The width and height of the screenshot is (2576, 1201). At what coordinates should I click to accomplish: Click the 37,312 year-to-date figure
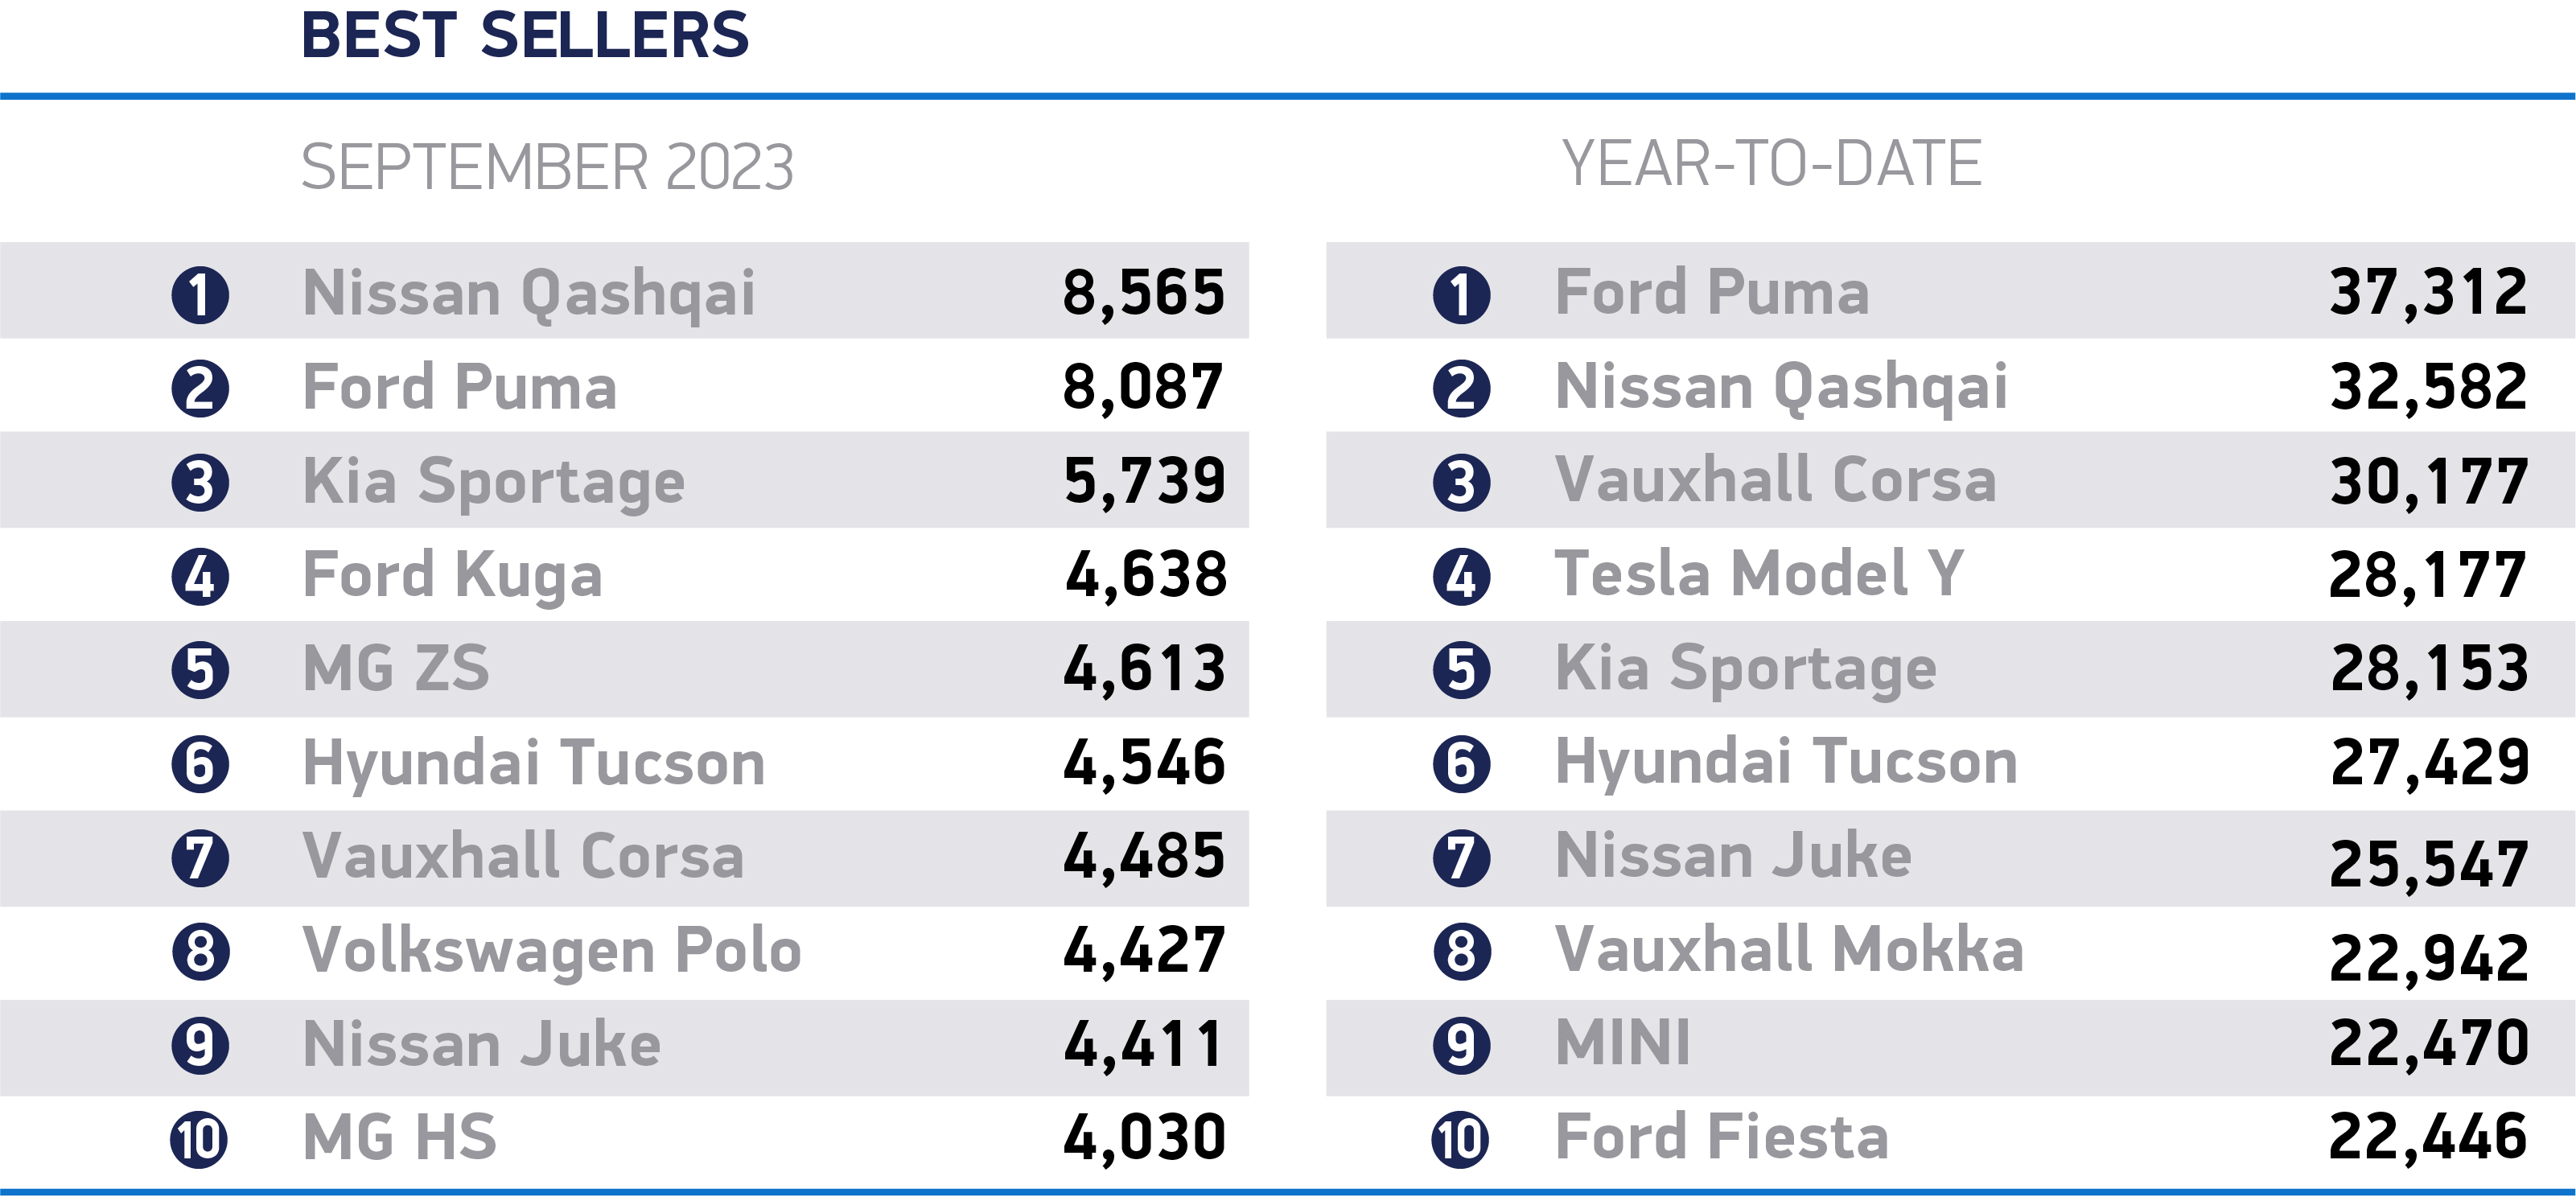[2428, 292]
